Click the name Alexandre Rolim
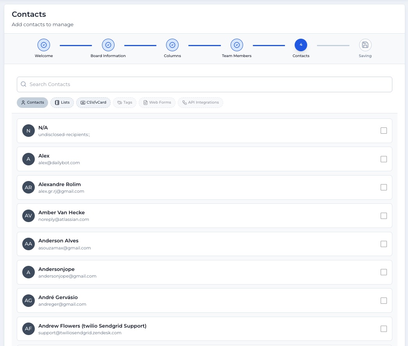This screenshot has height=346, width=408. click(x=59, y=184)
